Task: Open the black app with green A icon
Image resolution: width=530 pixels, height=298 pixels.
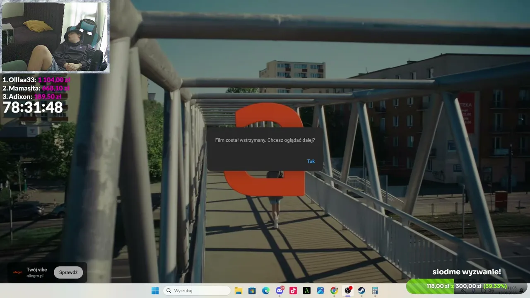Action: pos(307,291)
